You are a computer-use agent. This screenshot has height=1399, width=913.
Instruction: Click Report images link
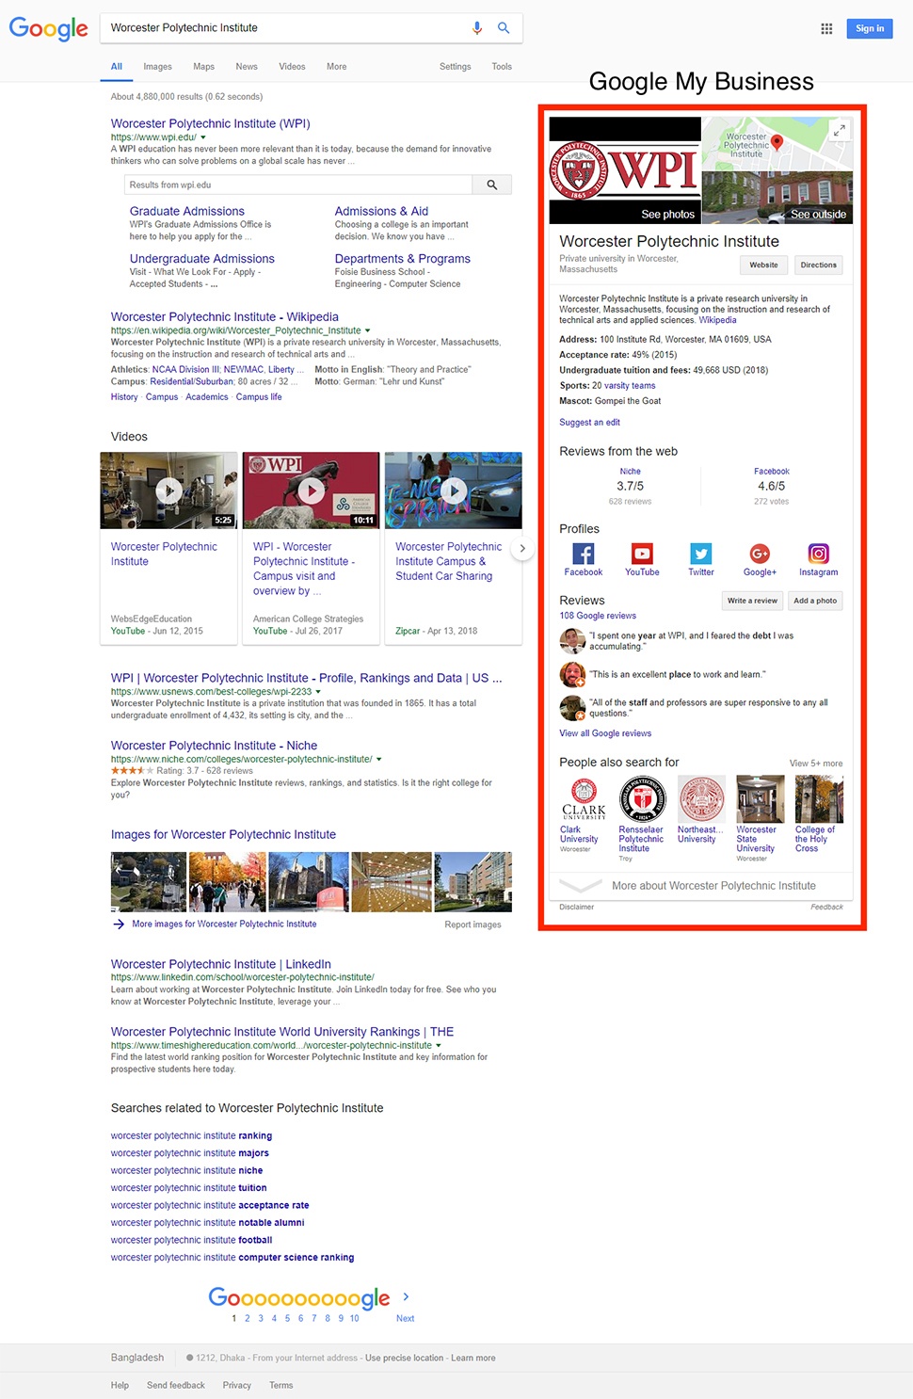(x=473, y=925)
